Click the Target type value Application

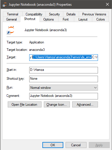click(x=37, y=42)
